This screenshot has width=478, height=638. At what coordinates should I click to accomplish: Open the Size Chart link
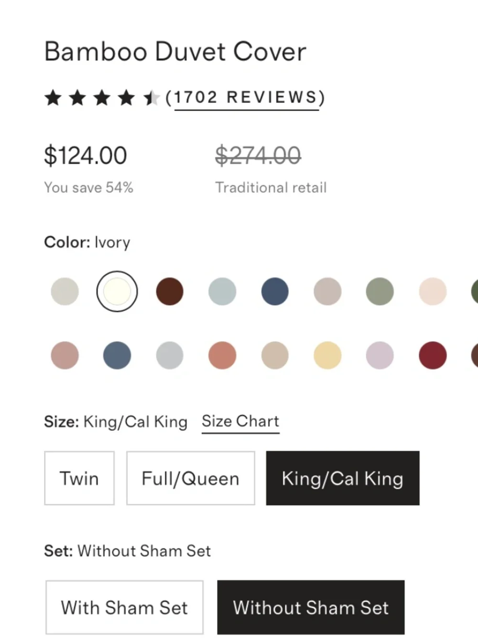click(240, 422)
